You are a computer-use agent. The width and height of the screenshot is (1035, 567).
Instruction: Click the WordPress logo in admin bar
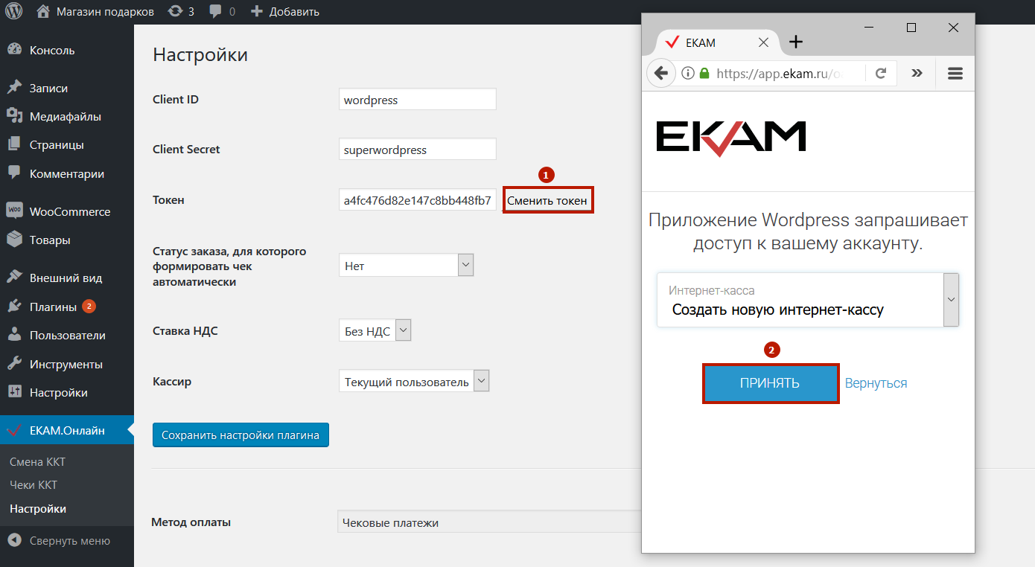coord(13,11)
